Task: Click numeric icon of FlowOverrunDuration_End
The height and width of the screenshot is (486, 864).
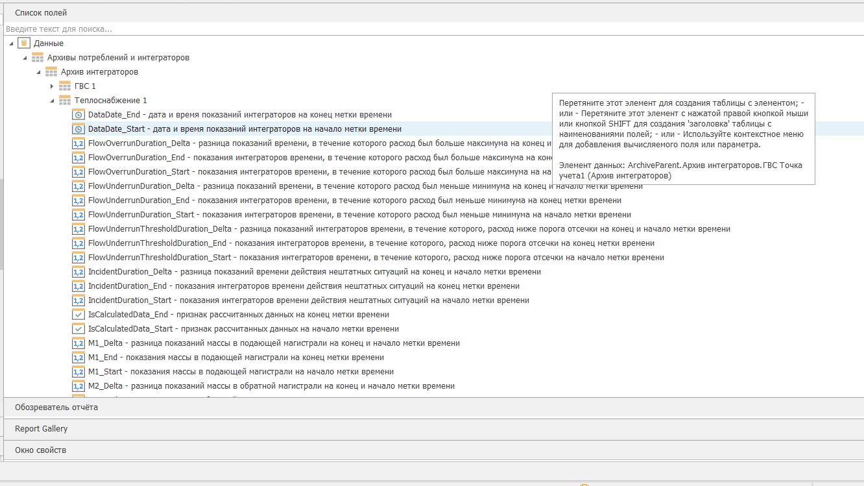Action: pos(78,157)
